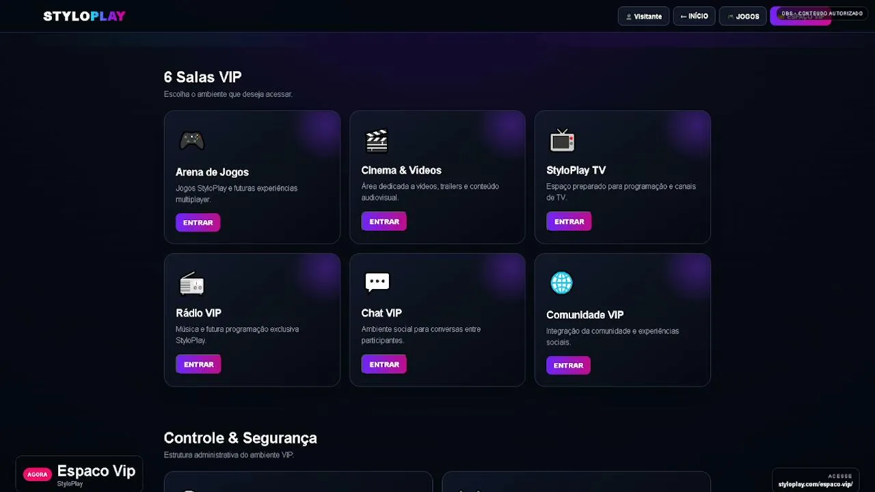
Task: Enter the Arena de Jogos room
Action: point(198,222)
